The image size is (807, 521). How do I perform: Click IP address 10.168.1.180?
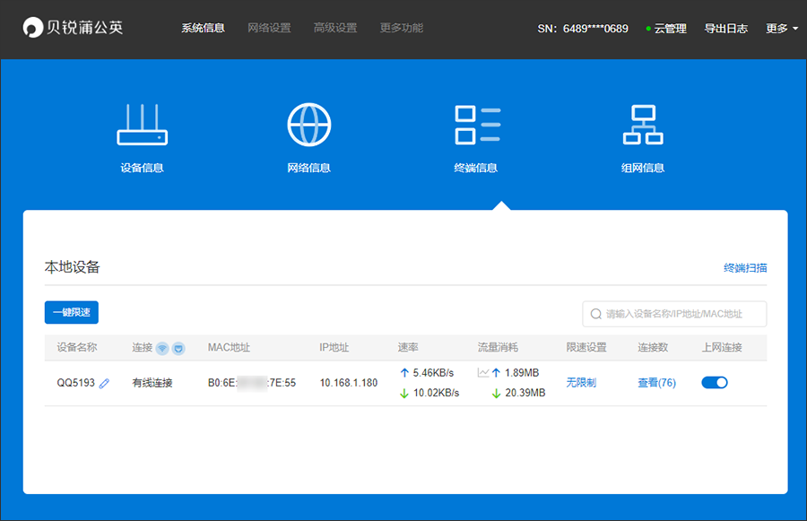coord(349,383)
